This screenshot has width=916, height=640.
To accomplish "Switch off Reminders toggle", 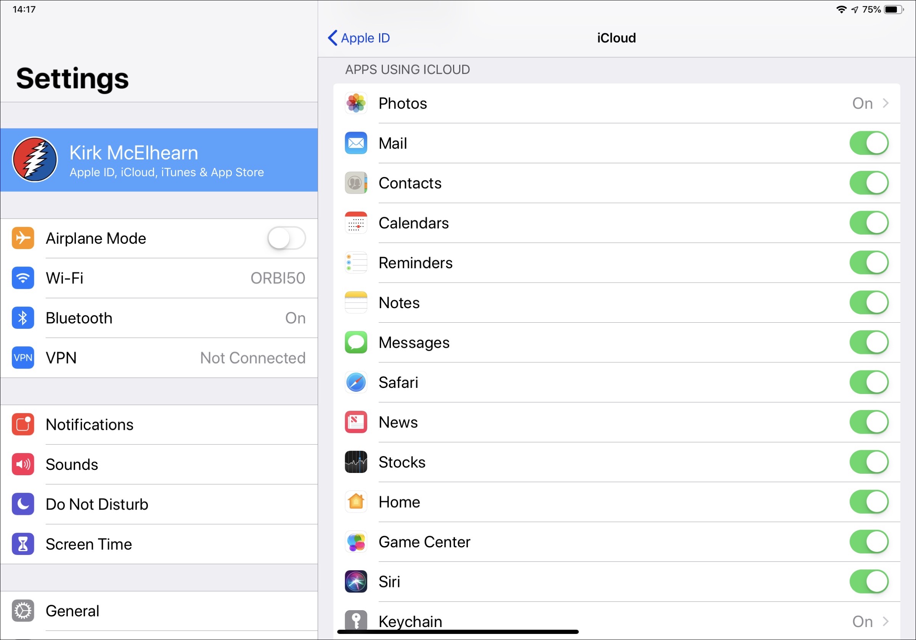I will pyautogui.click(x=869, y=262).
